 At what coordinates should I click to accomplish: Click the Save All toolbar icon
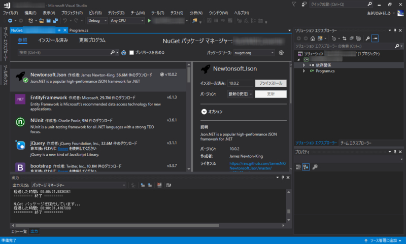(x=55, y=21)
